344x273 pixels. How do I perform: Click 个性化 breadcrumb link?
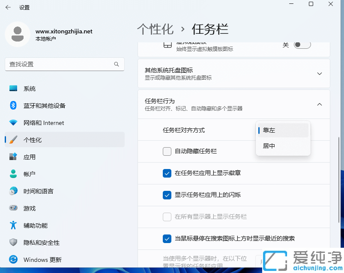click(156, 29)
